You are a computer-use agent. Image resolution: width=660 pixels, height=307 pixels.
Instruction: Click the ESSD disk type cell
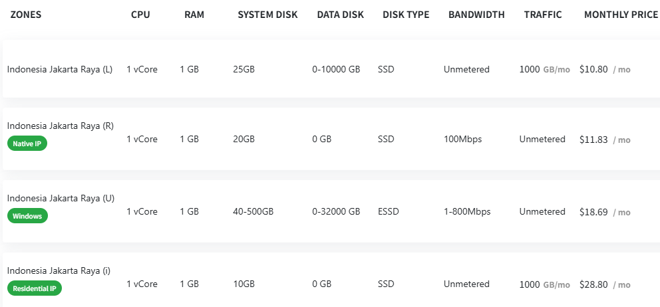pos(388,212)
